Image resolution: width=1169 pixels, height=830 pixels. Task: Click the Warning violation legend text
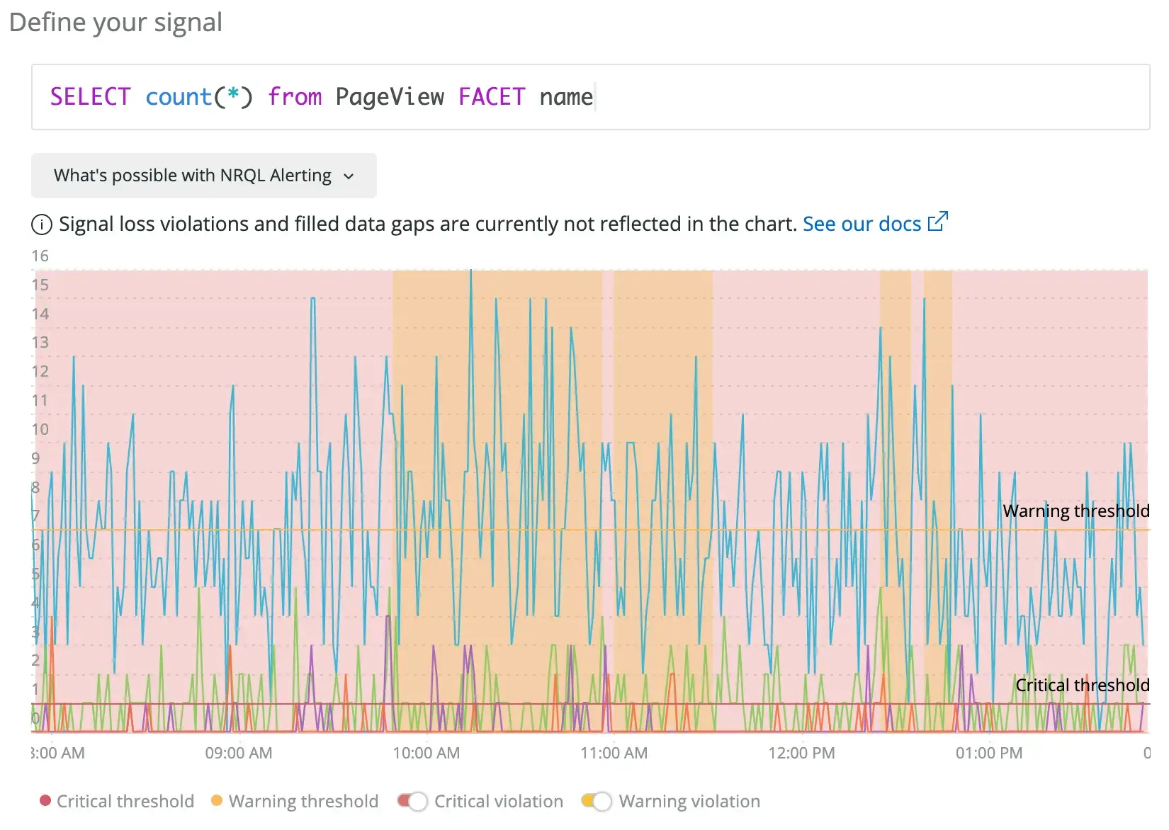689,801
